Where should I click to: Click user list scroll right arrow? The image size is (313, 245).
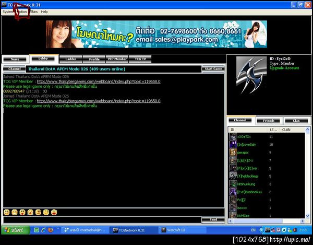303,221
